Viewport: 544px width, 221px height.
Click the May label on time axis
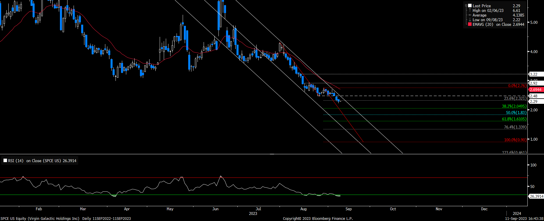tap(170, 209)
